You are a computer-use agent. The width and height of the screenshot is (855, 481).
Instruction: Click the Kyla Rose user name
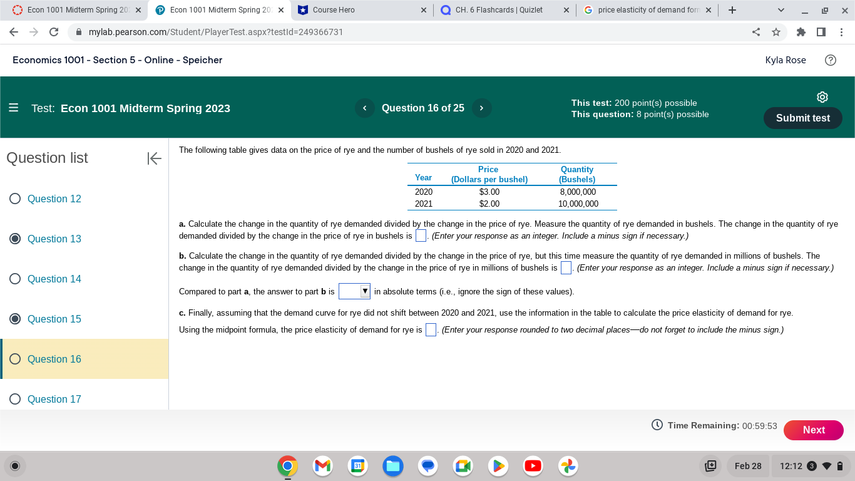click(x=786, y=60)
